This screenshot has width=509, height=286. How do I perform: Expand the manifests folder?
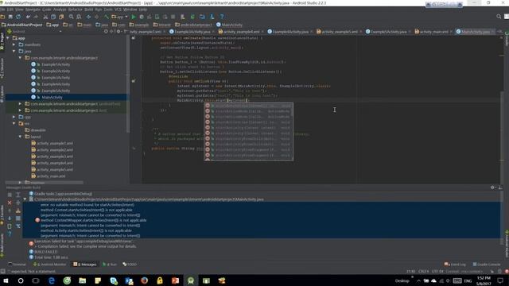tap(14, 44)
